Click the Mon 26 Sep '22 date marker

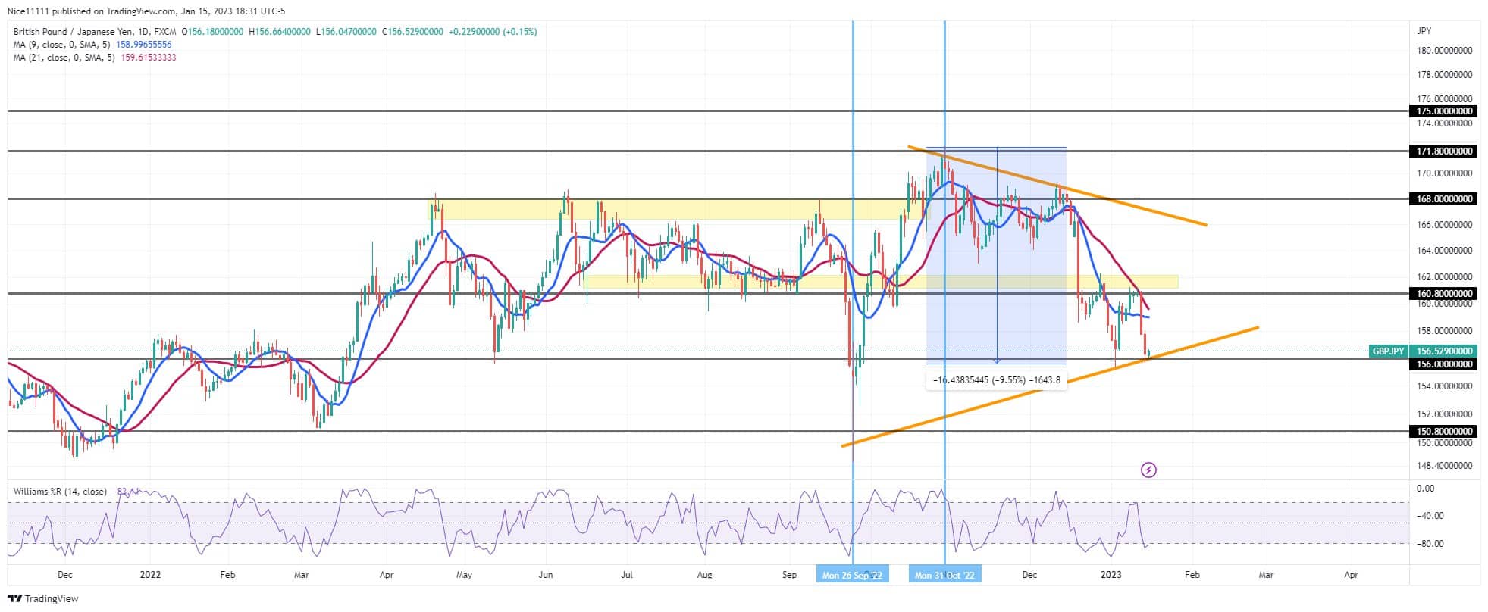tap(852, 576)
